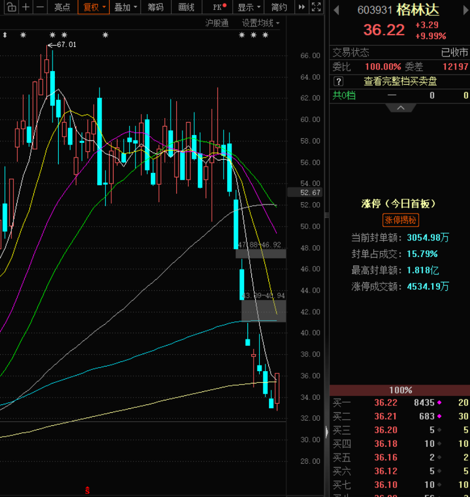The height and width of the screenshot is (497, 470).
Task: Open 查看完整档买卖盘 link
Action: click(400, 81)
